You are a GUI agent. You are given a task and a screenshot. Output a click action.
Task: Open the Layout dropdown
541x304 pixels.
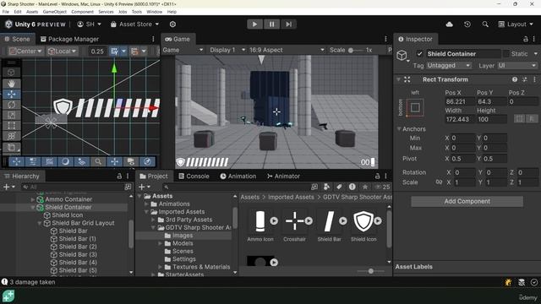(x=516, y=24)
